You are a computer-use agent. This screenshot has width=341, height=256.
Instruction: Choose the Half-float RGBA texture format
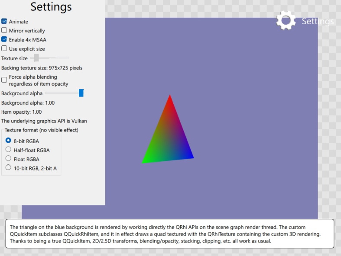[8, 150]
